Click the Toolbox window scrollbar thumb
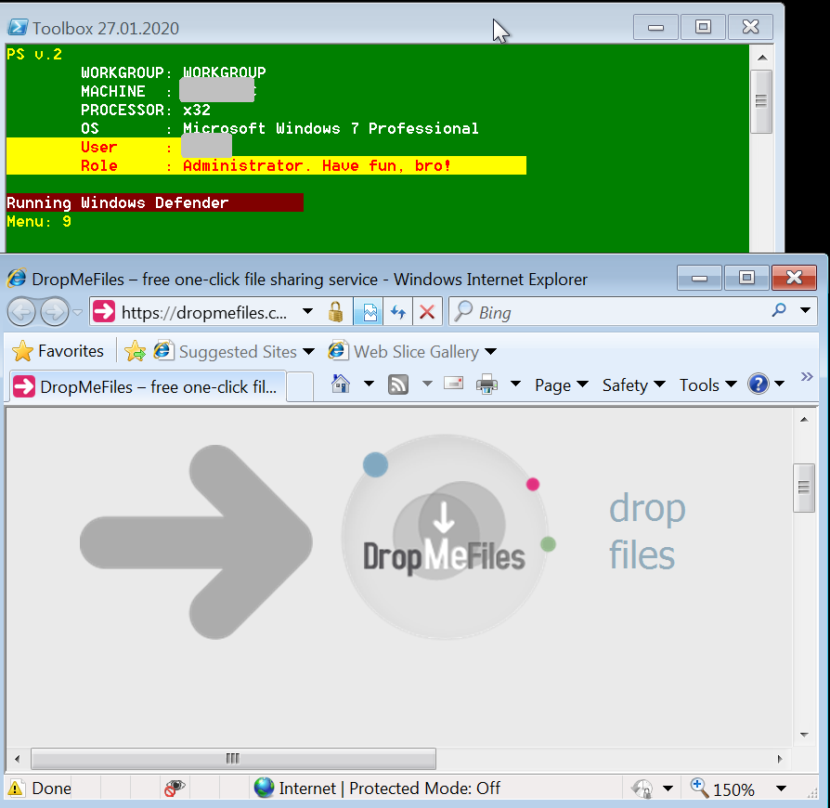 (761, 101)
